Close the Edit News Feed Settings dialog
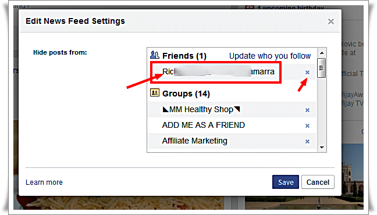The width and height of the screenshot is (377, 215). tap(331, 21)
